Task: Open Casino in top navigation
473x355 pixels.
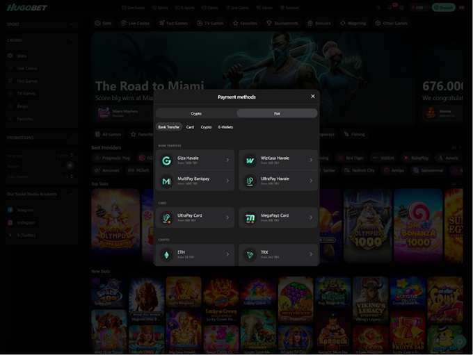Action: point(209,8)
